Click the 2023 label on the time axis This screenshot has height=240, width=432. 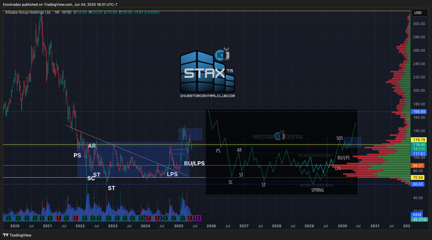point(113,226)
